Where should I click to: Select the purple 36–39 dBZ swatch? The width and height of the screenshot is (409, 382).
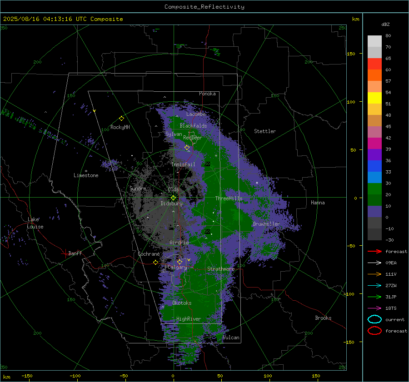point(374,155)
